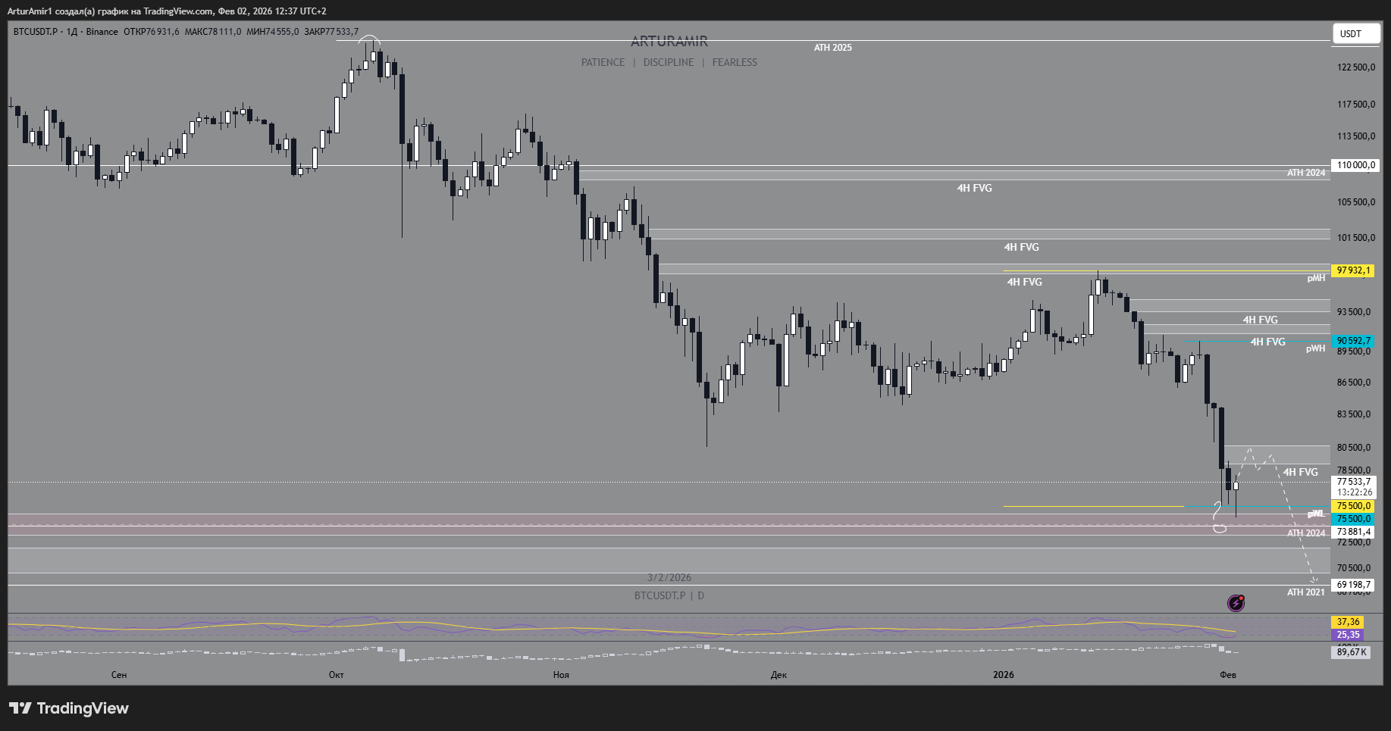Screen dimensions: 1391x731
Task: Click the BTCUSDT.P symbol title
Action: click(x=36, y=32)
